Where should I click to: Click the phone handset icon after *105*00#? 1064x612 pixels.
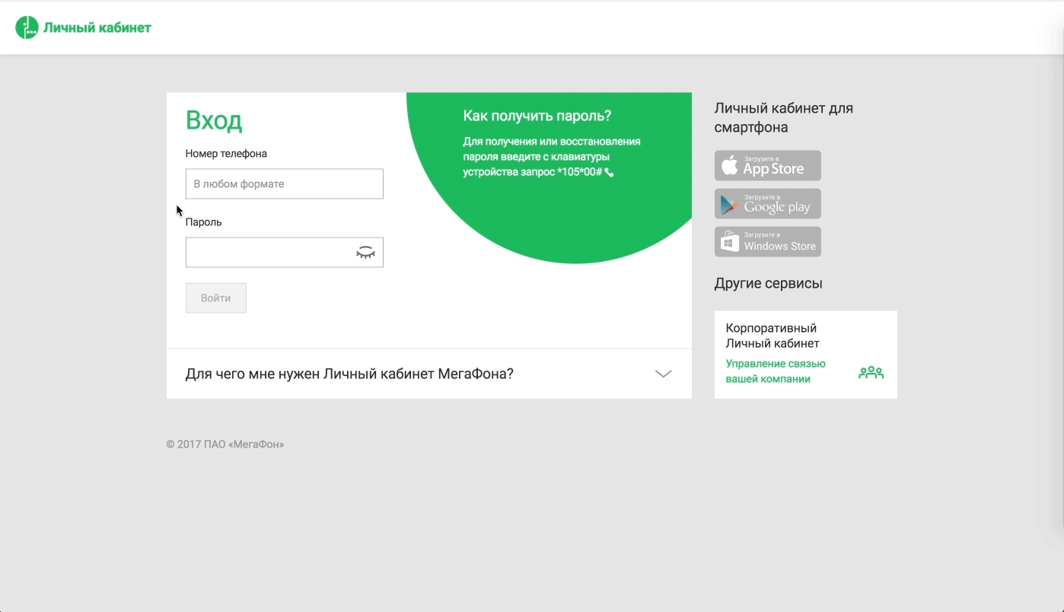point(609,173)
